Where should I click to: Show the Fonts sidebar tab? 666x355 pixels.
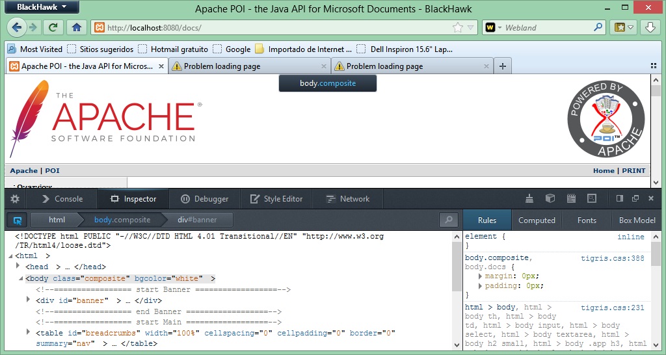pos(587,220)
